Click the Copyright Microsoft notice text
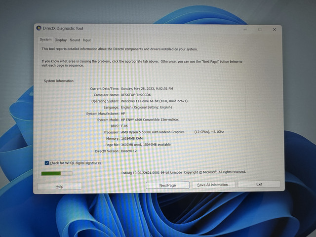The height and width of the screenshot is (237, 316). click(215, 172)
